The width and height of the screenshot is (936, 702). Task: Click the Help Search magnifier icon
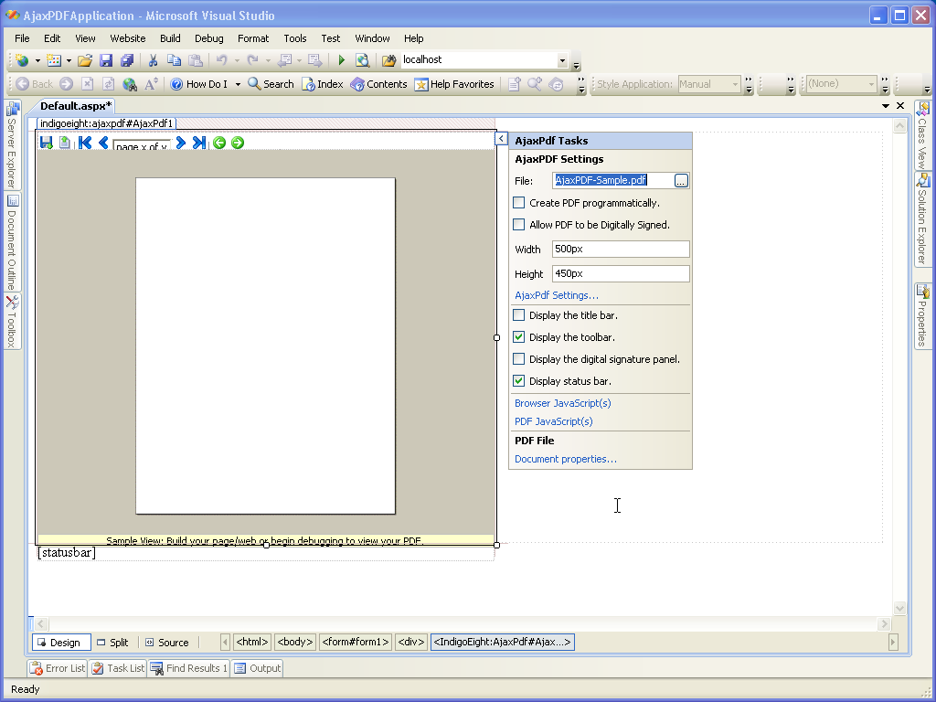(x=255, y=84)
